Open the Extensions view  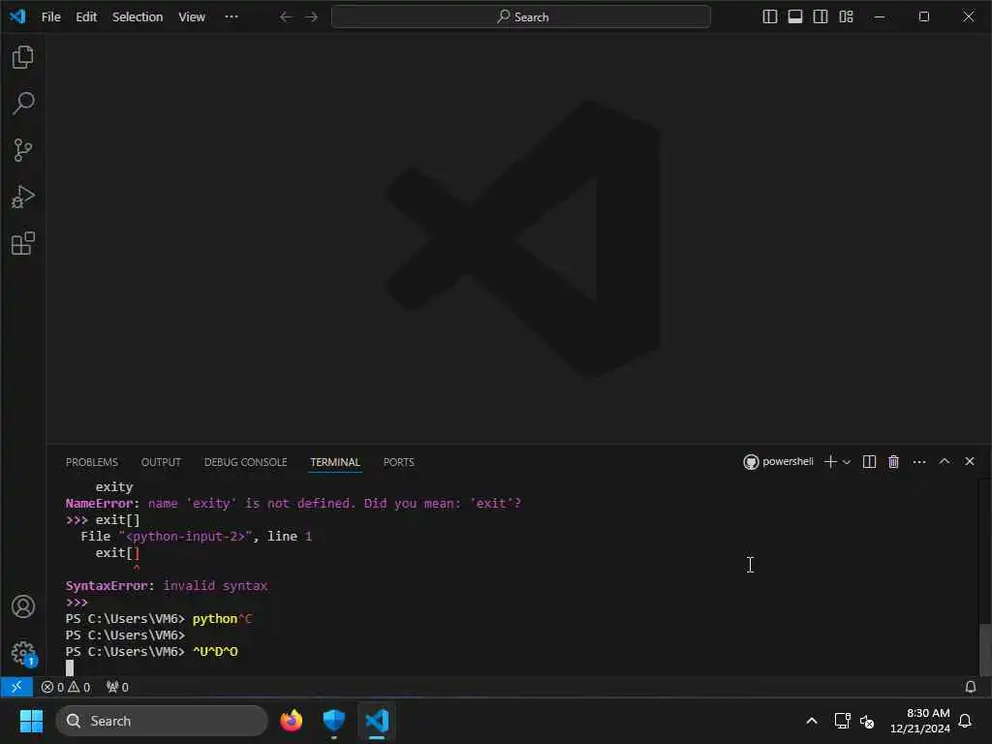[x=23, y=243]
